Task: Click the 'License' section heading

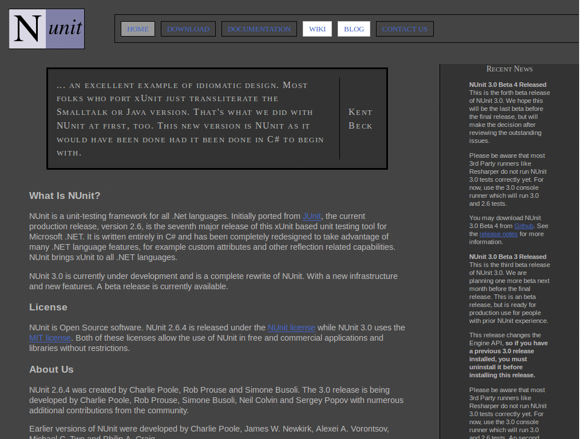Action: [x=48, y=307]
